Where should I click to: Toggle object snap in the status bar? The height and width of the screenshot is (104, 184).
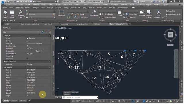click(x=133, y=101)
